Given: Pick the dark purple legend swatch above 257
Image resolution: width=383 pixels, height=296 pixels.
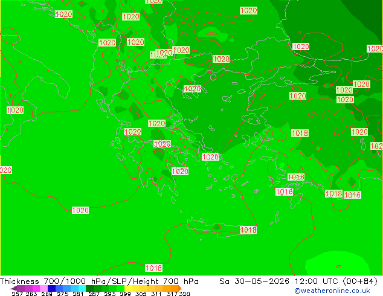Looking at the screenshot, I should [21, 288].
